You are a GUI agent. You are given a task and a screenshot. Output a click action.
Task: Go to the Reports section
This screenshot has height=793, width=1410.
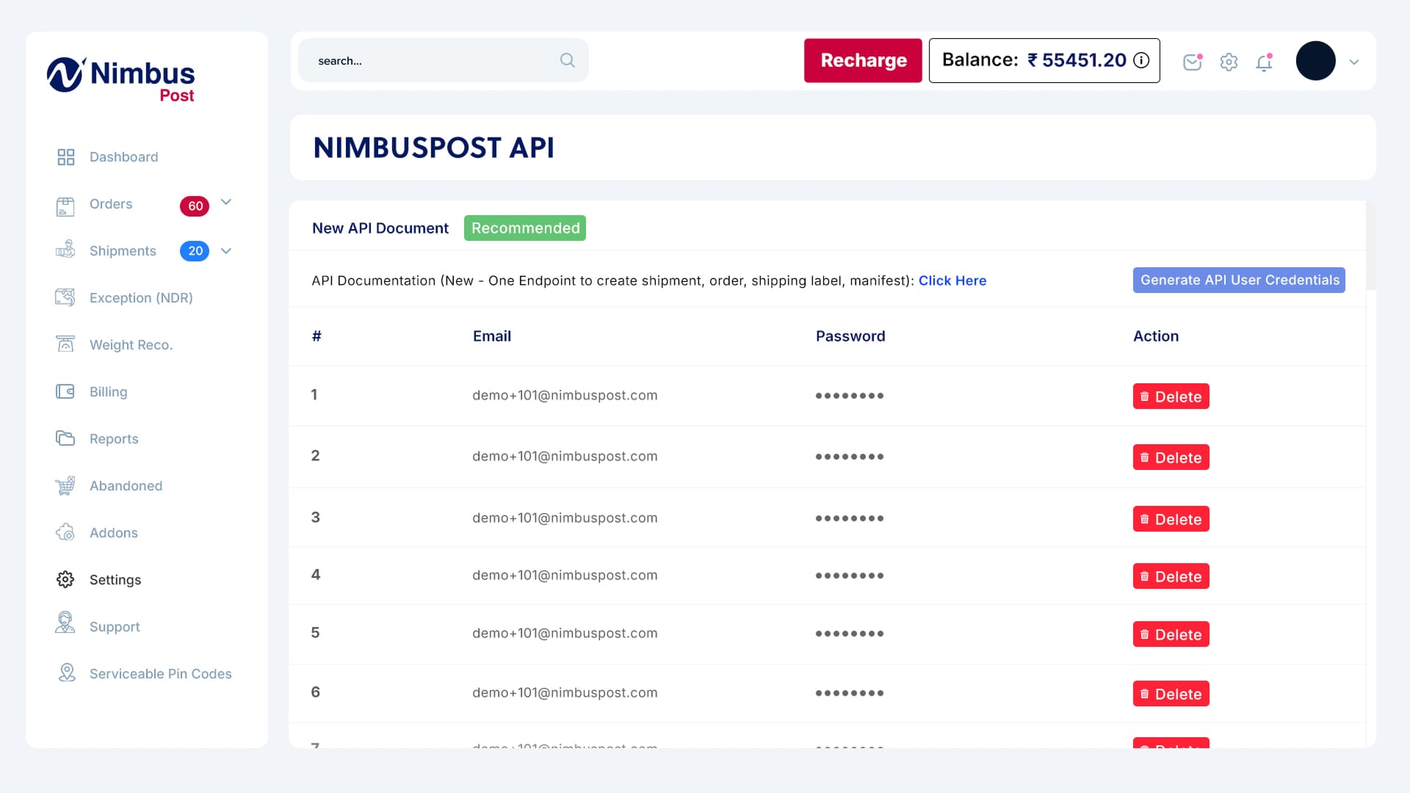tap(113, 438)
